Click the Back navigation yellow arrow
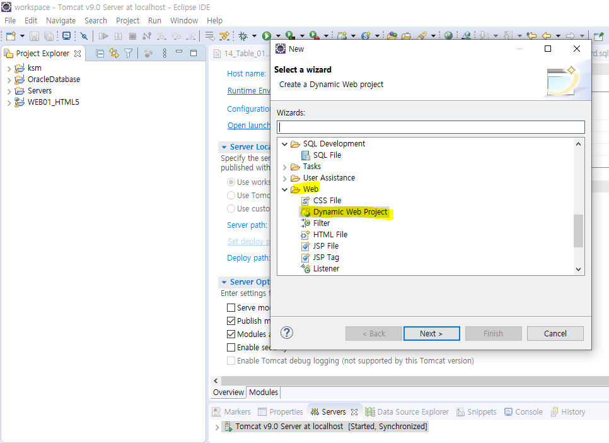This screenshot has width=609, height=443. (547, 36)
